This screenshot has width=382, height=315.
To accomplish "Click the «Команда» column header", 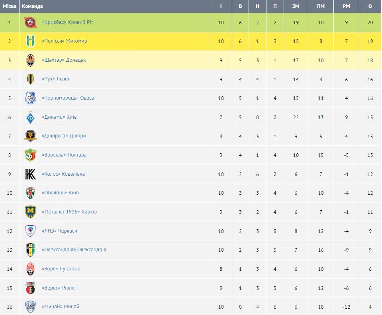I will coord(33,6).
